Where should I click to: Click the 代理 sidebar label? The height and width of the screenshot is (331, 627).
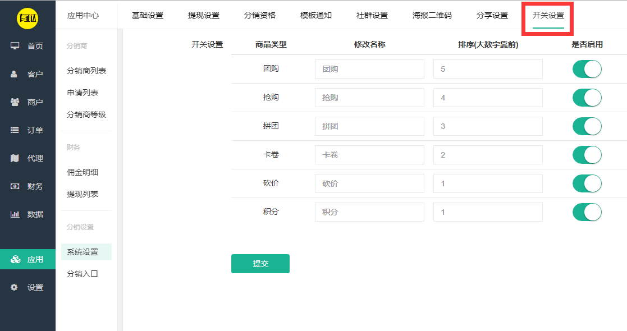(35, 158)
